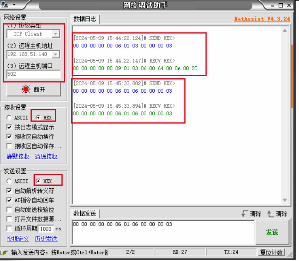The image size is (299, 261).
Task: Open the NetAssist V4.3.24 link
Action: (262, 19)
